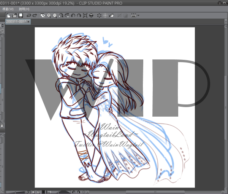Click the trash can icon in the left panel
This screenshot has width=228, height=194.
[2, 125]
